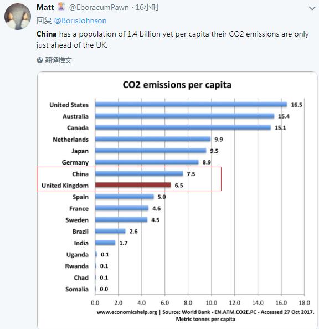Click the economicshelp.org source text
Viewport: 319px width, 329px height.
tap(127, 312)
